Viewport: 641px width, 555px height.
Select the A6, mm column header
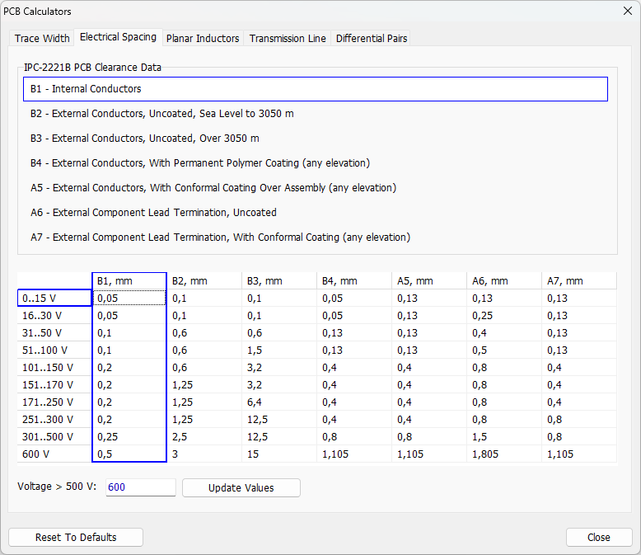pos(504,280)
